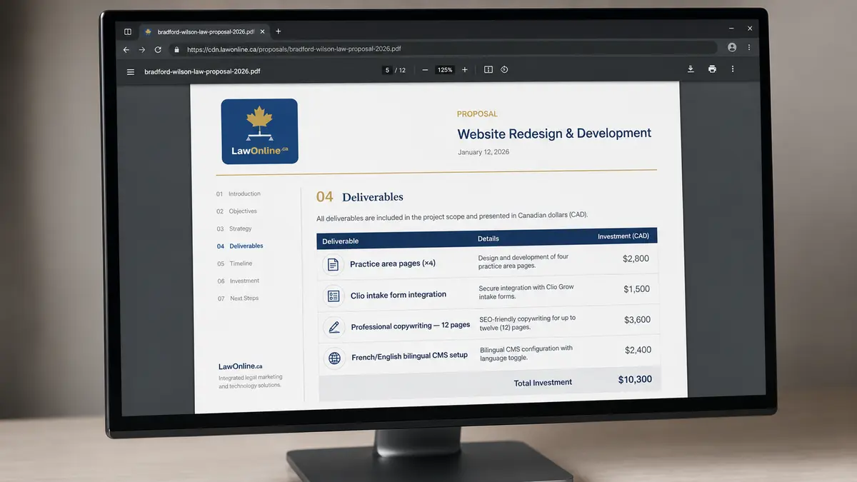Jump to 05 Timeline section

[235, 263]
